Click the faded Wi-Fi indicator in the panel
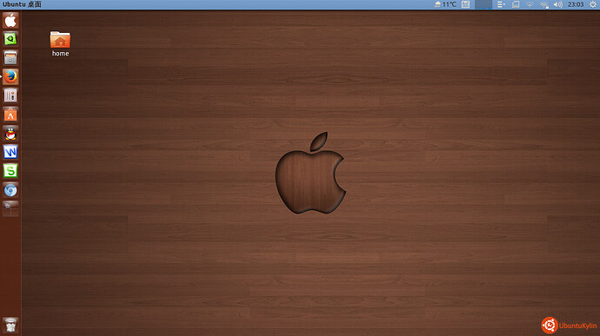The height and width of the screenshot is (336, 600). (x=530, y=4)
